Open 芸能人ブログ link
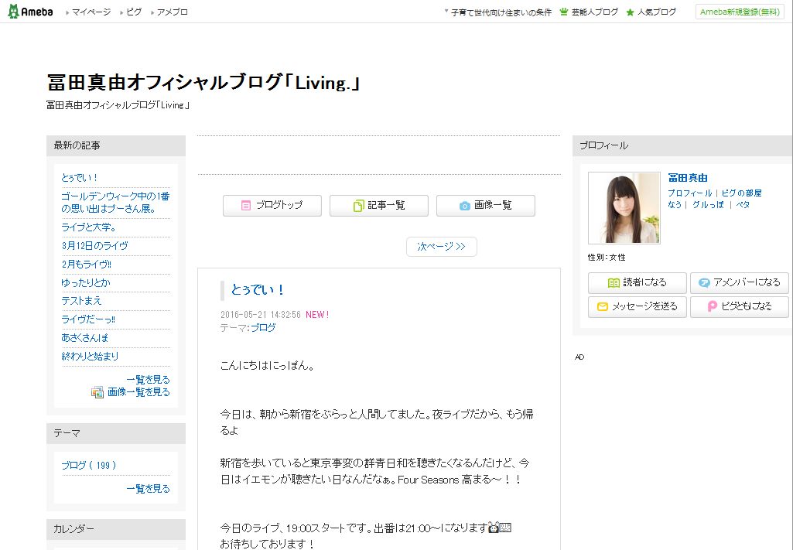 coord(595,12)
